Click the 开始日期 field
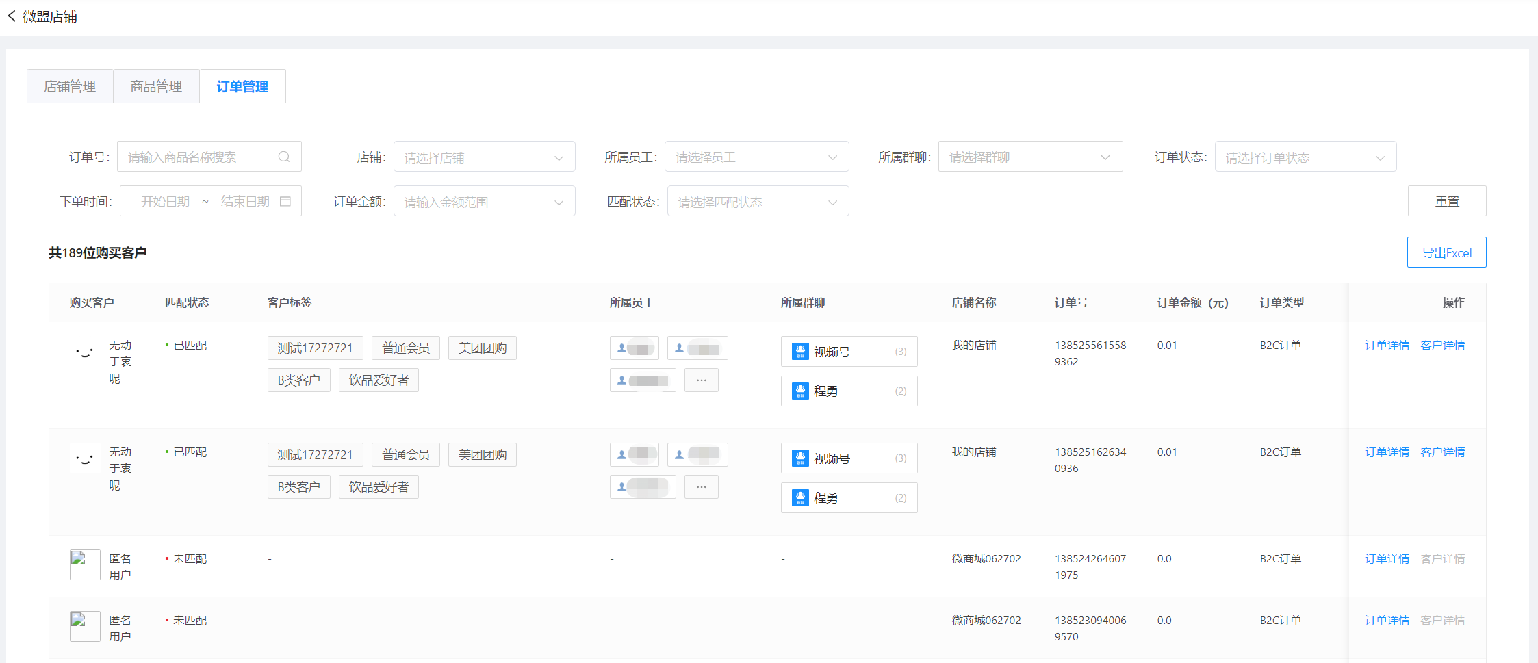1538x663 pixels. pos(165,201)
